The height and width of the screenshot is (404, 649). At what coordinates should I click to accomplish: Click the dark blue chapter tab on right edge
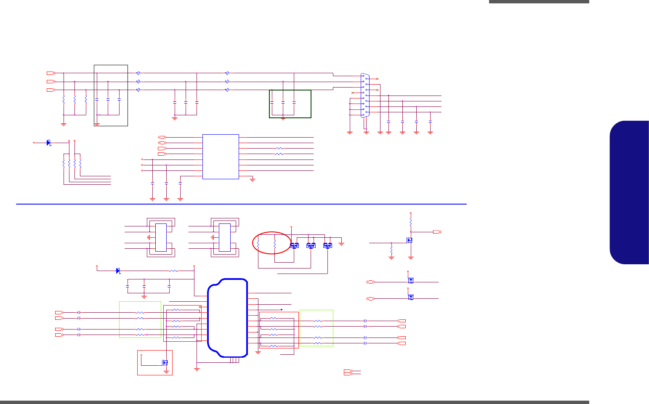(x=629, y=193)
